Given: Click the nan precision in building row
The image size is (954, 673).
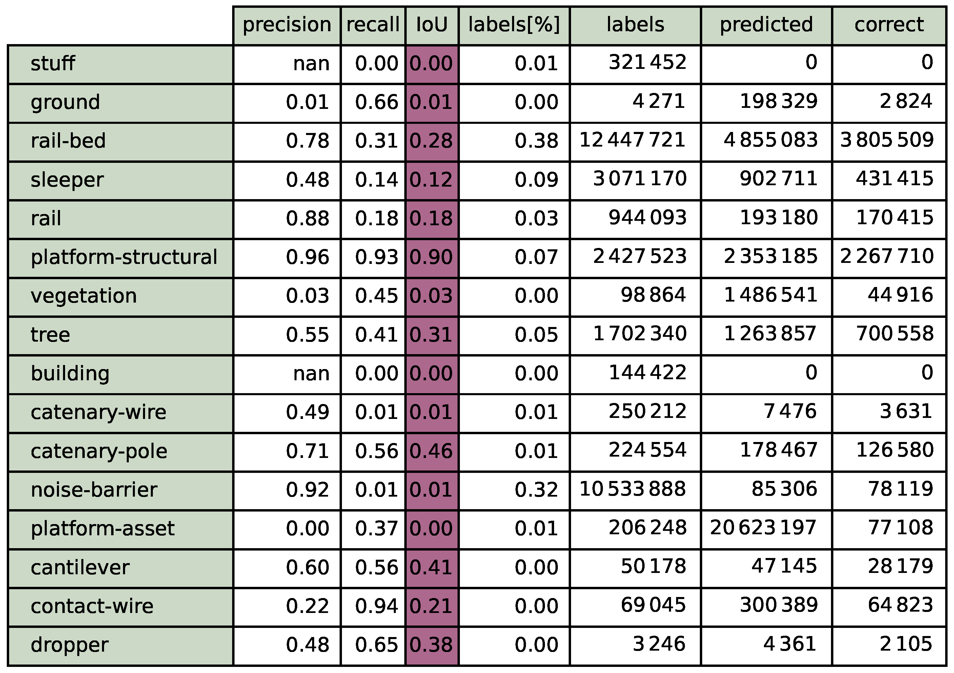Looking at the screenshot, I should tap(311, 373).
